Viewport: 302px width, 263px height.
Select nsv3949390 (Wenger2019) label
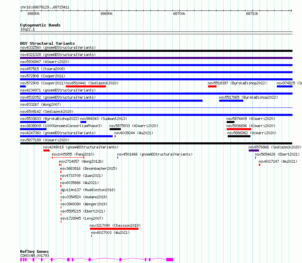(x=84, y=204)
